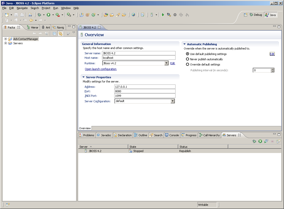Start the server in debug mode from Servers view
This screenshot has width=284, height=209.
click(254, 141)
